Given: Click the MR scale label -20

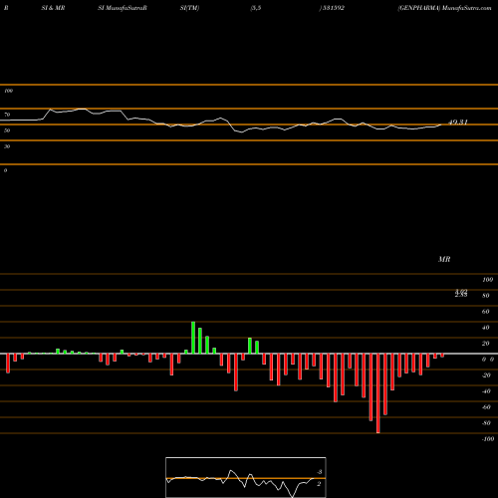Looking at the screenshot, I should point(486,375).
